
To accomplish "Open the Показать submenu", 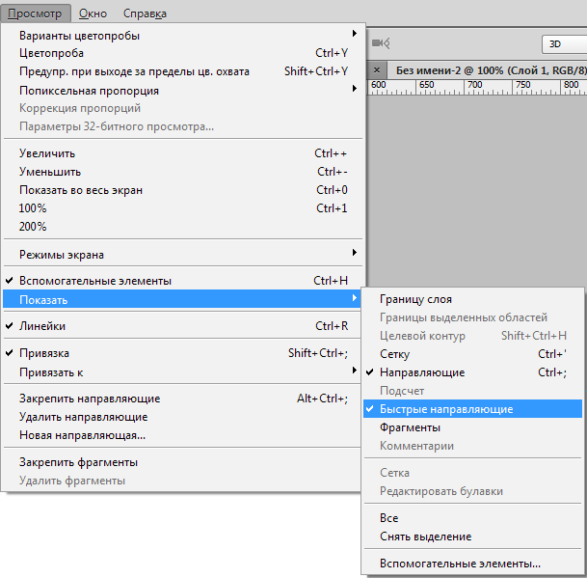I will pos(181,299).
